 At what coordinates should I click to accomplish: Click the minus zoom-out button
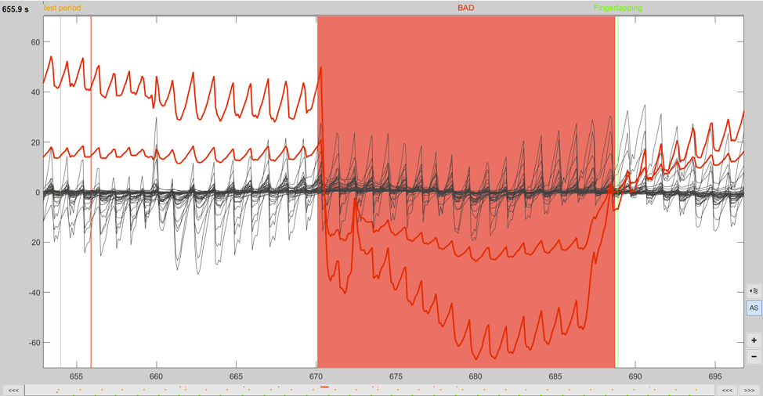[754, 357]
